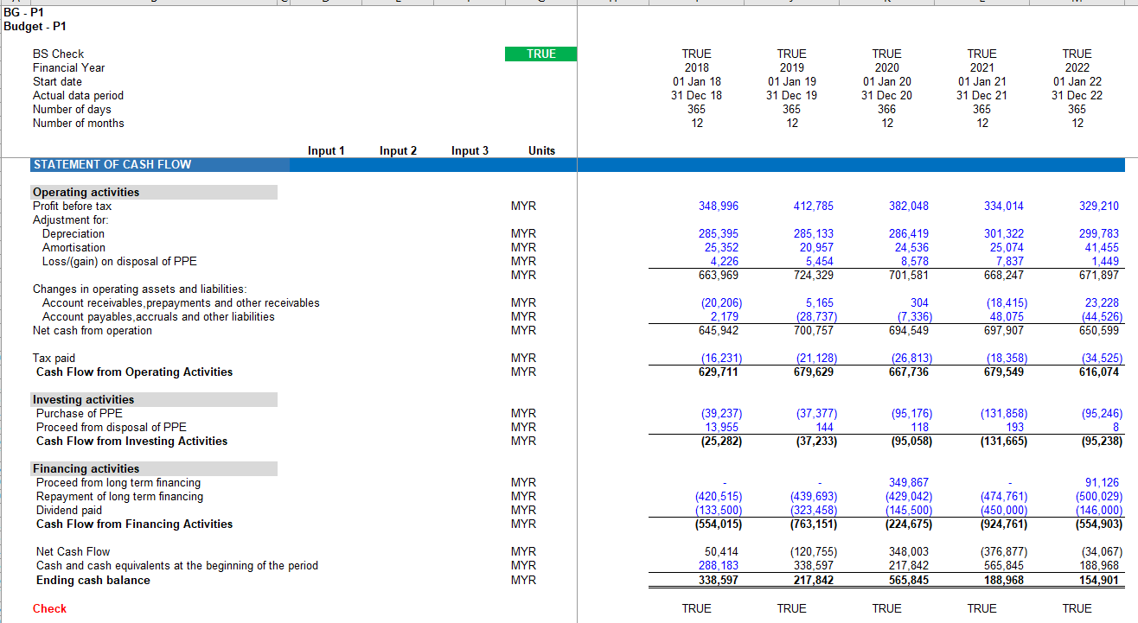The height and width of the screenshot is (623, 1138).
Task: Click the Input 3 column header
Action: click(470, 150)
